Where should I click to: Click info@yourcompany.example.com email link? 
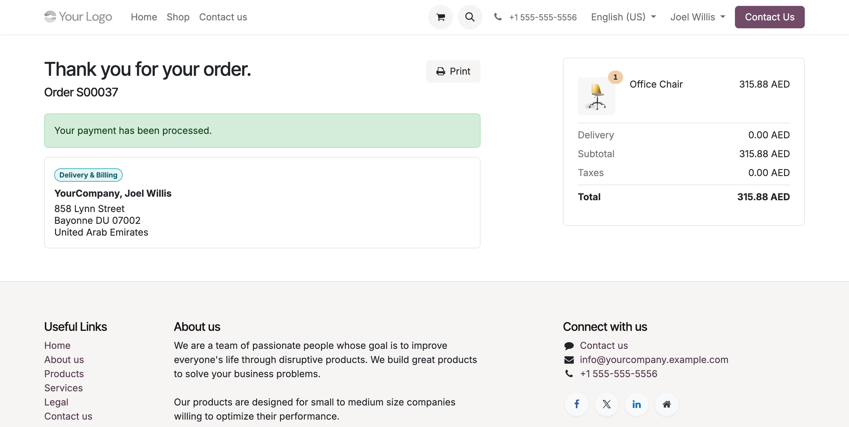[654, 359]
